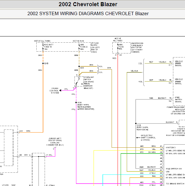This screenshot has width=185, height=186.
Task: Click the "ABS FUSE 22 10A" label
Action: click(x=84, y=47)
